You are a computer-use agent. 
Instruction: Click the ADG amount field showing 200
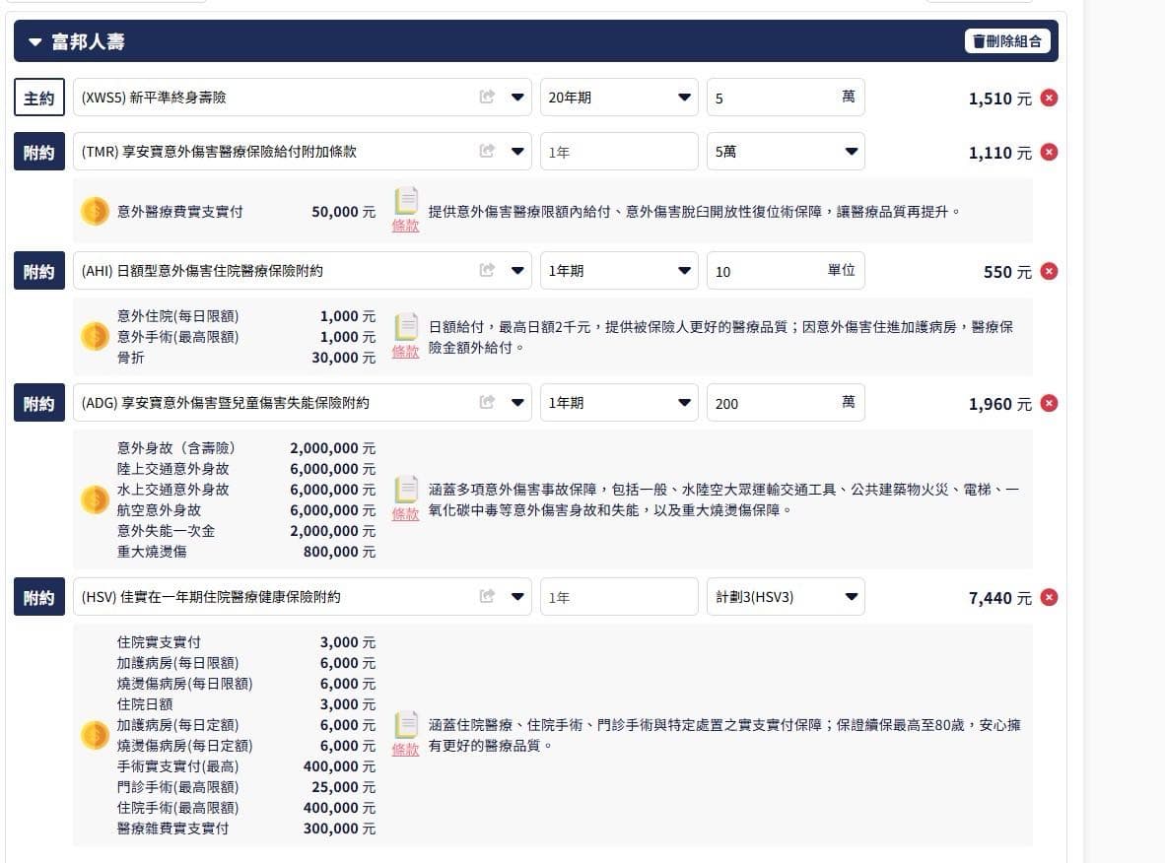pyautogui.click(x=786, y=403)
